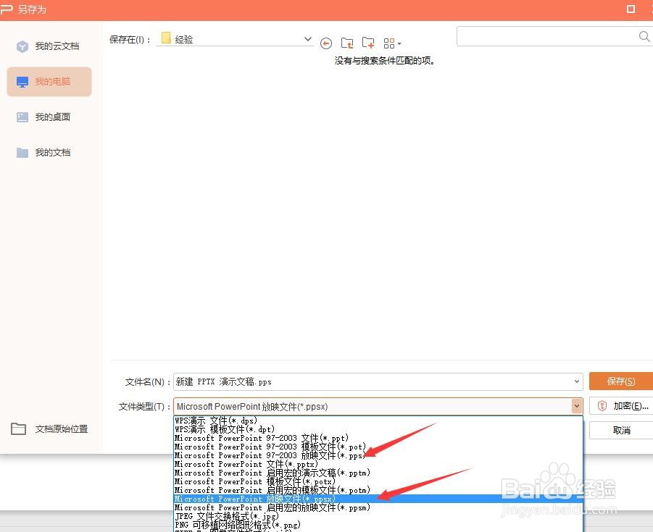Click the 文件类型 combo box field
Image resolution: width=653 pixels, height=532 pixels.
(x=378, y=406)
